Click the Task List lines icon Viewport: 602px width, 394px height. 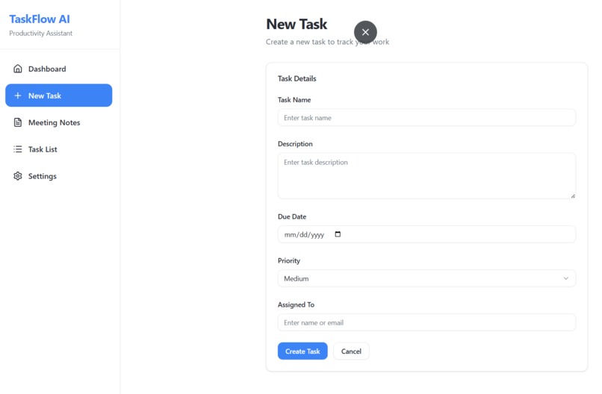coord(18,149)
